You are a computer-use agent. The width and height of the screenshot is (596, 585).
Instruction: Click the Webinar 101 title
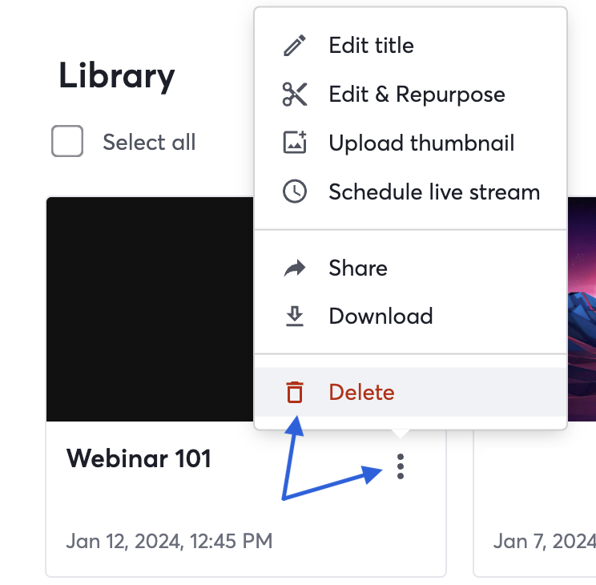[139, 458]
